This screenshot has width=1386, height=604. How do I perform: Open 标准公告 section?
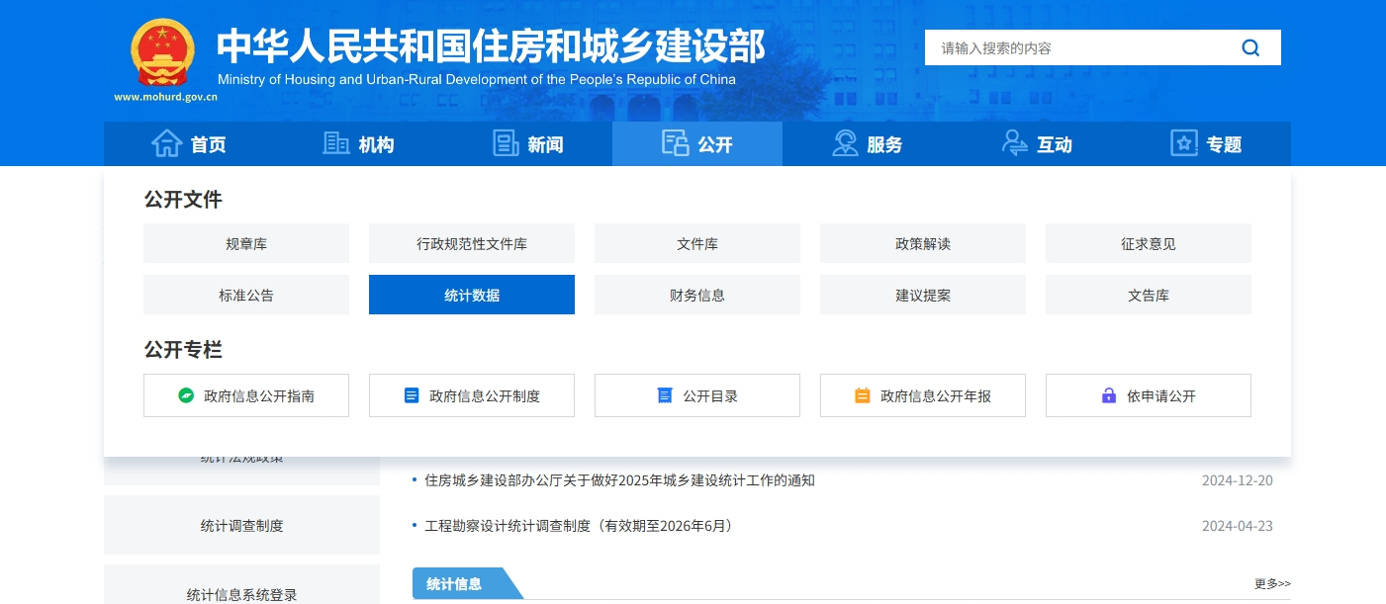click(246, 295)
